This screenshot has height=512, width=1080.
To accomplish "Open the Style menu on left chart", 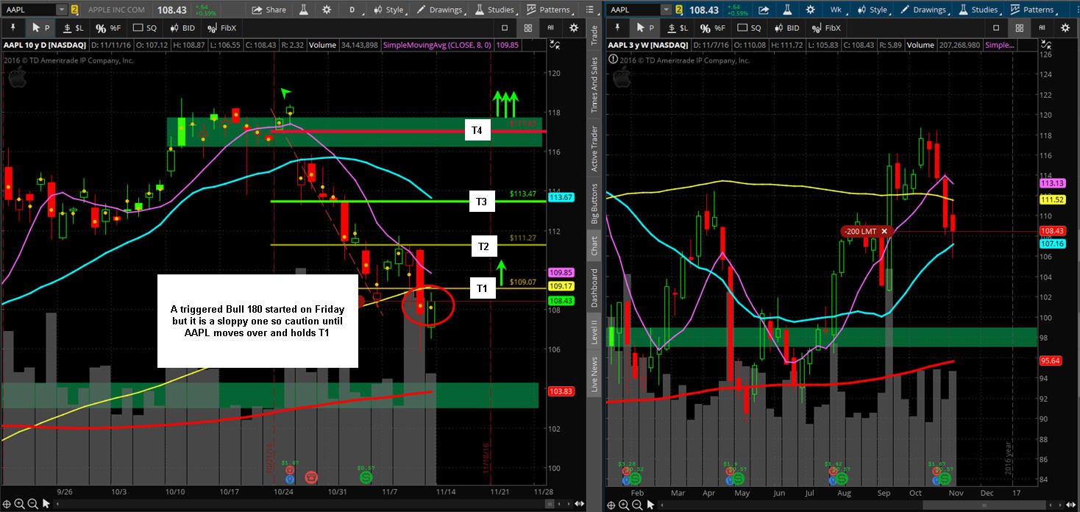I will tap(388, 10).
